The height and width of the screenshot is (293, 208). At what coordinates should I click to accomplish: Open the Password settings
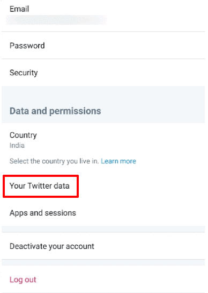(103, 45)
